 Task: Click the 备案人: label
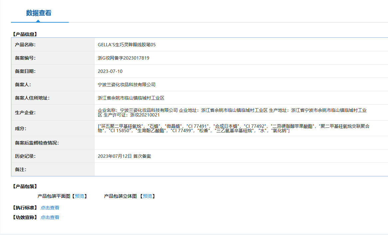coord(23,85)
